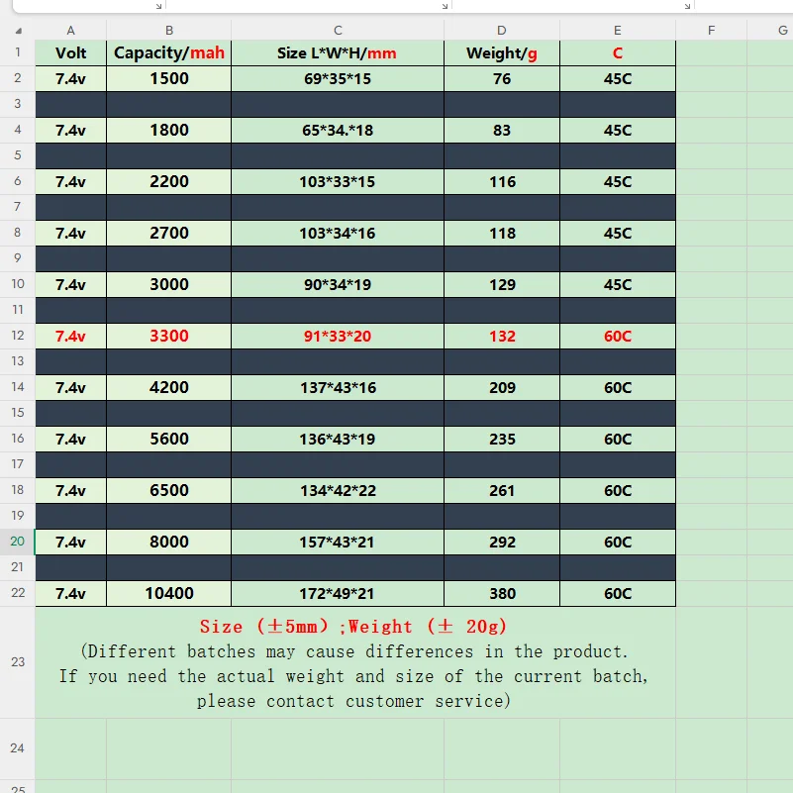Select row 12 header

(18, 336)
